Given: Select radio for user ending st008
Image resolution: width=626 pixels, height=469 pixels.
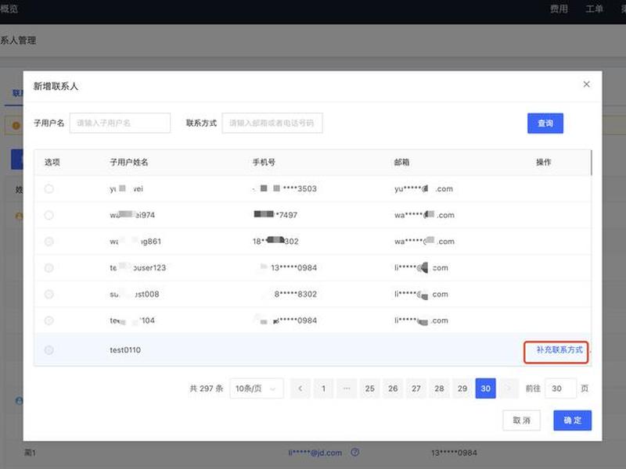Looking at the screenshot, I should [49, 294].
